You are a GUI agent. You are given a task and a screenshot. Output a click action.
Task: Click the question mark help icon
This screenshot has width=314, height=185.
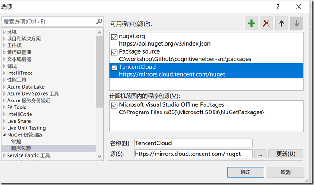coord(278,7)
